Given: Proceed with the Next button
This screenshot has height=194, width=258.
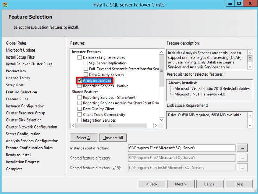Looking at the screenshot, I should click(181, 184).
